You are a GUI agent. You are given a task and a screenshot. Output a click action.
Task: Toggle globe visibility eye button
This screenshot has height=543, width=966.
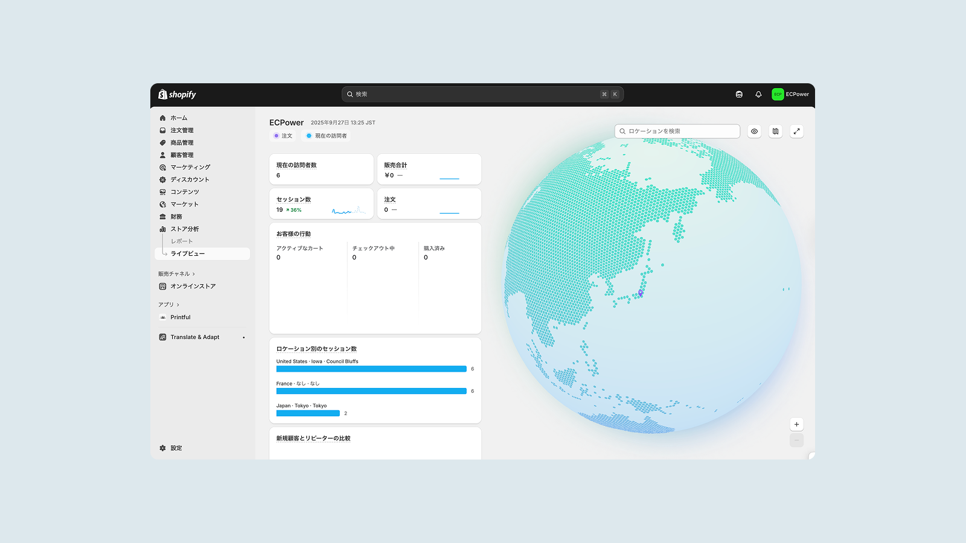(754, 131)
